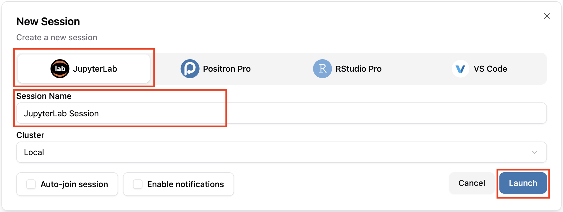Enable the notifications checkbox
Screen dimensions: 563x212
tap(138, 184)
